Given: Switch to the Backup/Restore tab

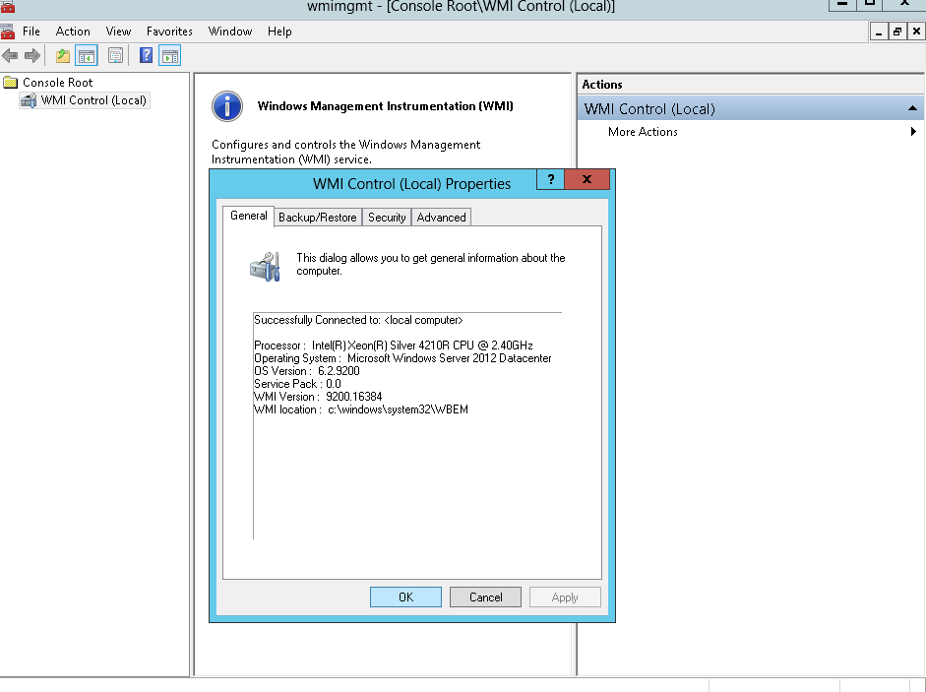Looking at the screenshot, I should (318, 218).
